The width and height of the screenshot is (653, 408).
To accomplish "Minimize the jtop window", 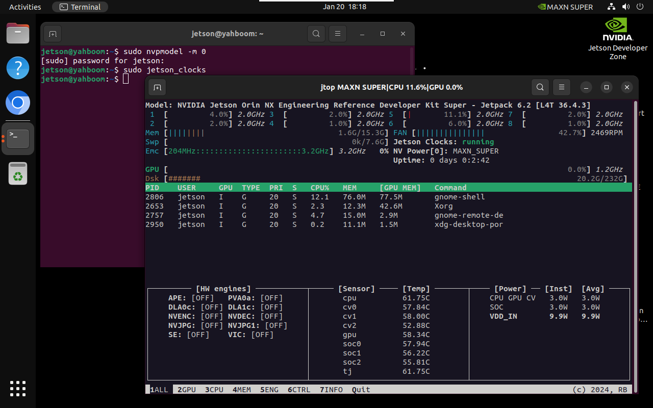I will point(587,87).
